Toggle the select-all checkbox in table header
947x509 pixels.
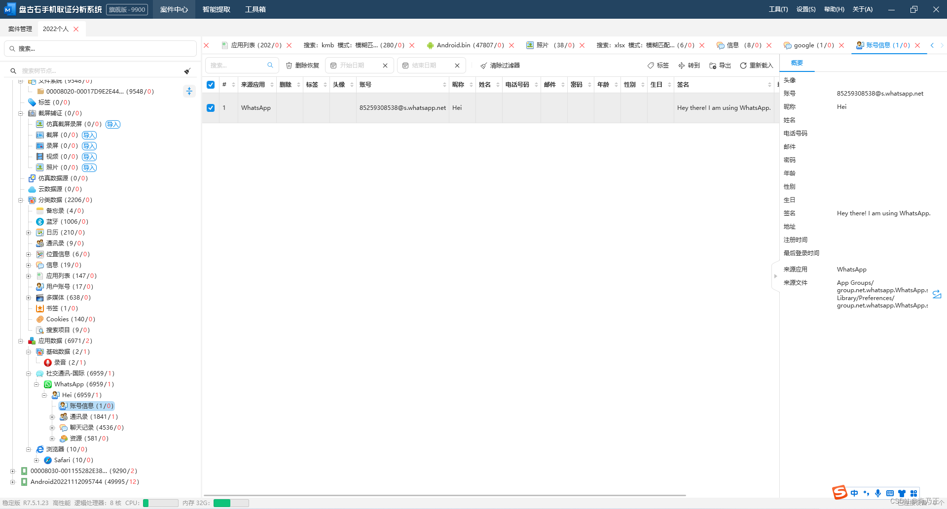(x=211, y=85)
